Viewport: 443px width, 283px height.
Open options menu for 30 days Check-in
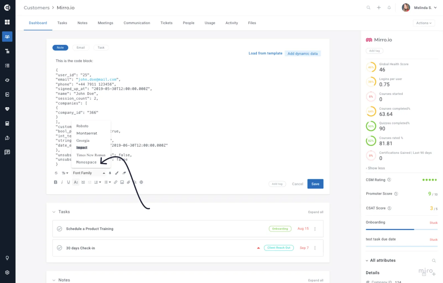click(x=315, y=248)
